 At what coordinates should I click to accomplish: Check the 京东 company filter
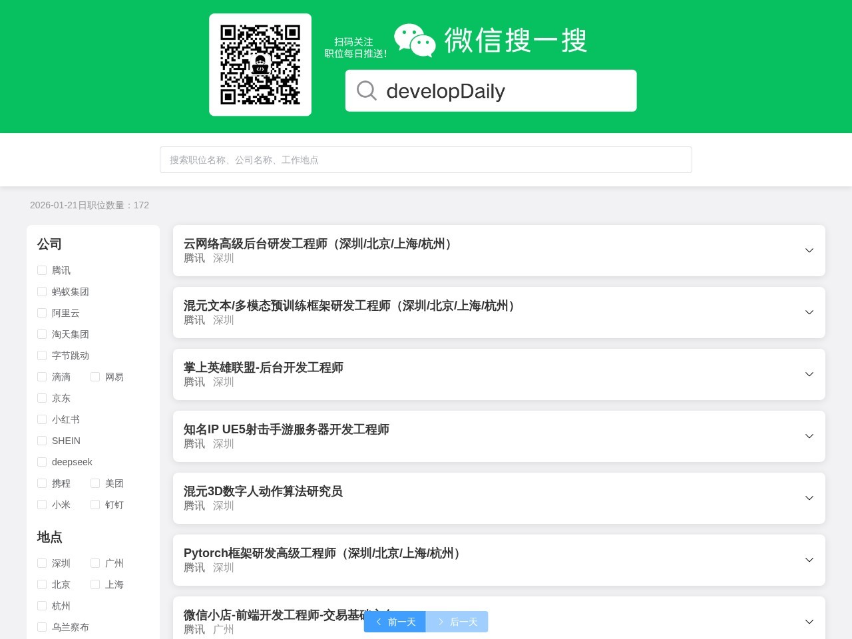tap(42, 398)
